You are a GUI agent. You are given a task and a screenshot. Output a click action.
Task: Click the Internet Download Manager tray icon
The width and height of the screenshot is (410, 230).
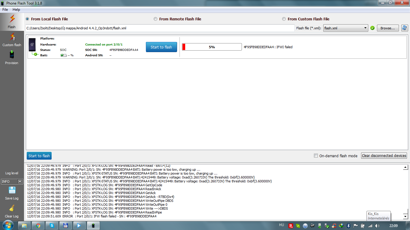341,226
